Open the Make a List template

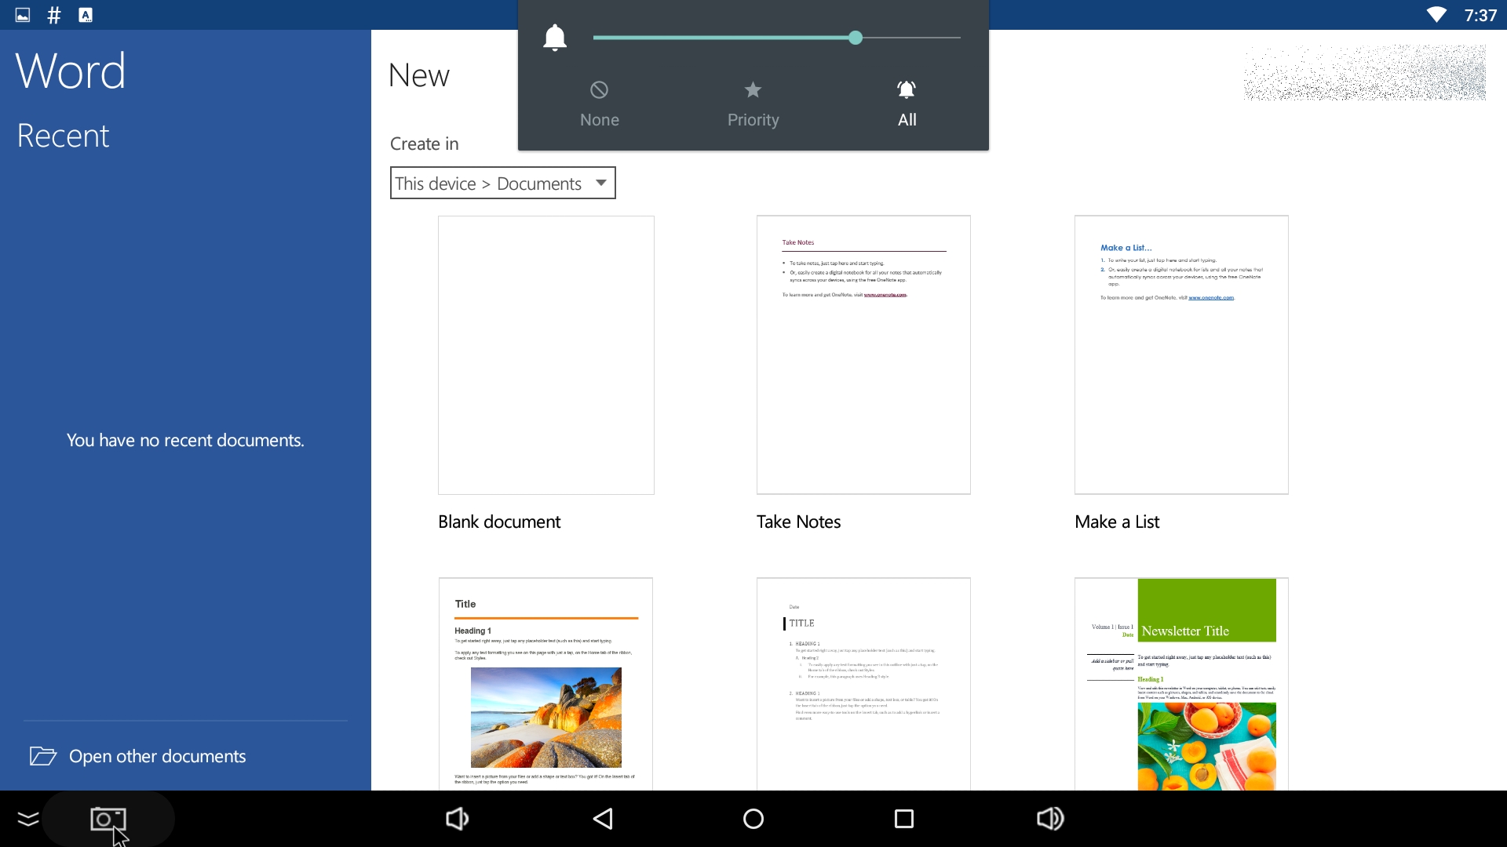1181,354
